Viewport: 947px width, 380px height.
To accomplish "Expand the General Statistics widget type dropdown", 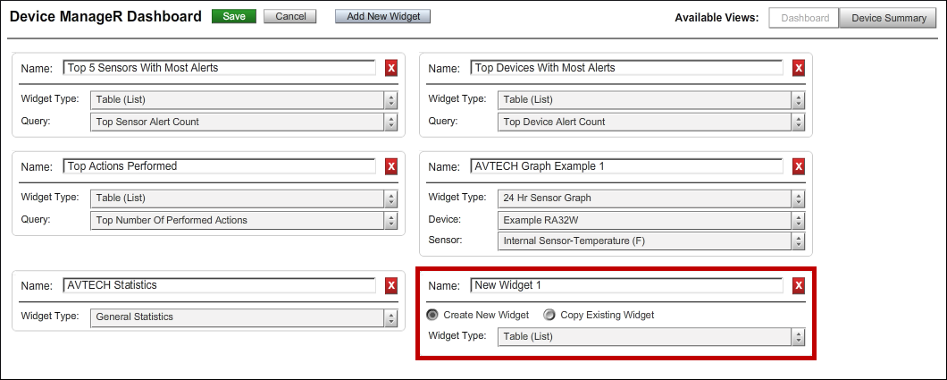I will pos(243,317).
